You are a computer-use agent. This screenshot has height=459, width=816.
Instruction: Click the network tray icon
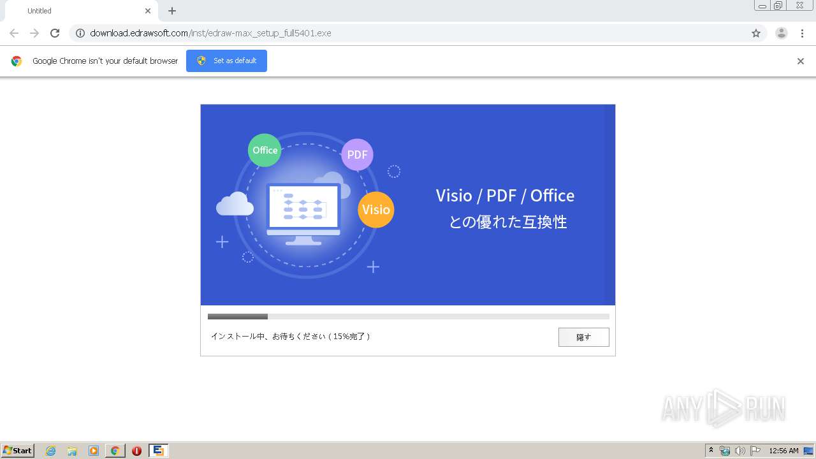725,451
